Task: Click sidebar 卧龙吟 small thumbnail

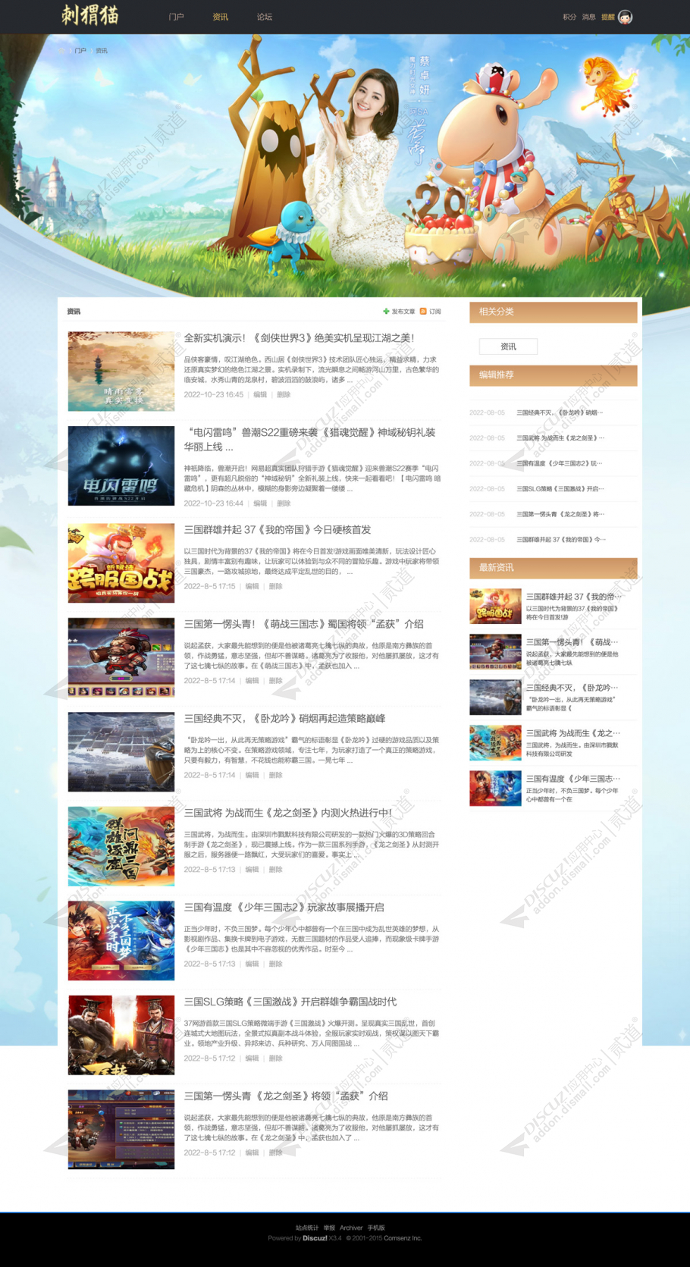Action: (495, 697)
